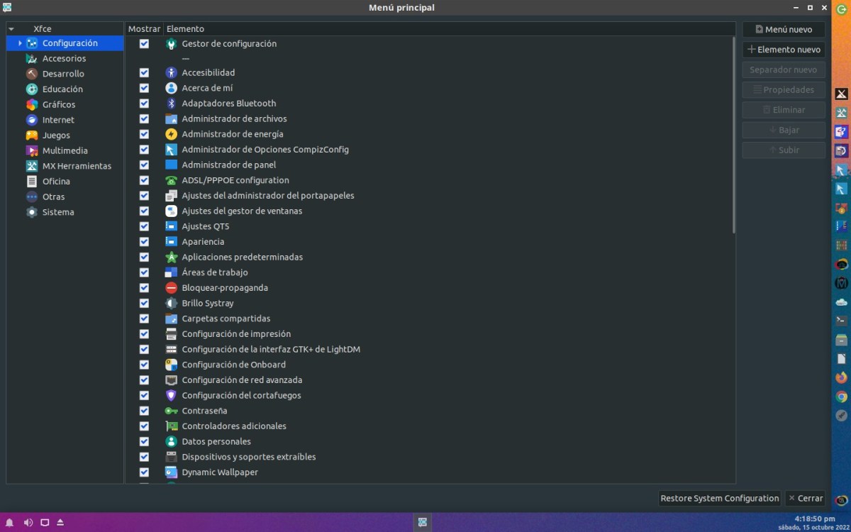Click the Bluetooth icon beside Adaptadores Bluetooth
The width and height of the screenshot is (851, 532).
[171, 104]
